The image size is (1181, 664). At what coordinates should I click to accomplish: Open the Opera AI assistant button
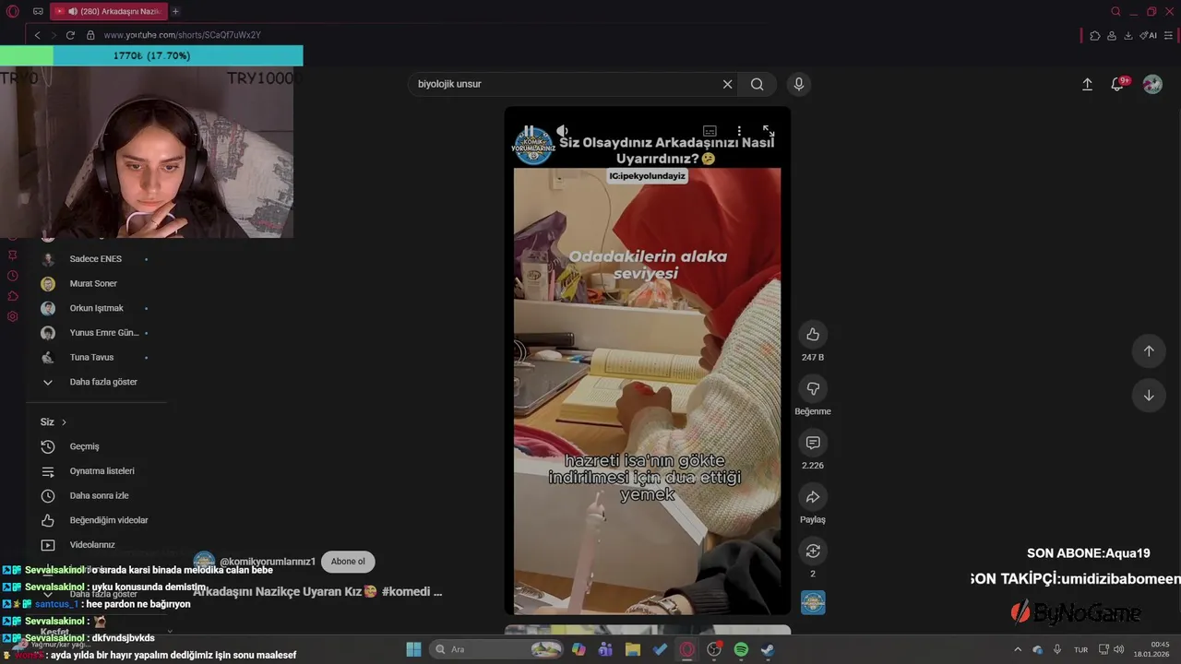pyautogui.click(x=1149, y=35)
